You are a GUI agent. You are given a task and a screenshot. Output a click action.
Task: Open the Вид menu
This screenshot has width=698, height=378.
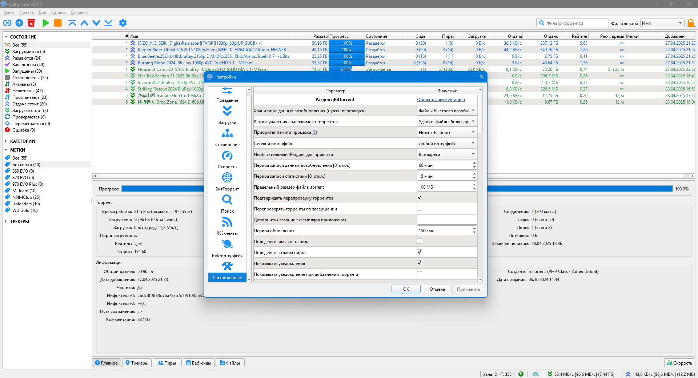43,12
